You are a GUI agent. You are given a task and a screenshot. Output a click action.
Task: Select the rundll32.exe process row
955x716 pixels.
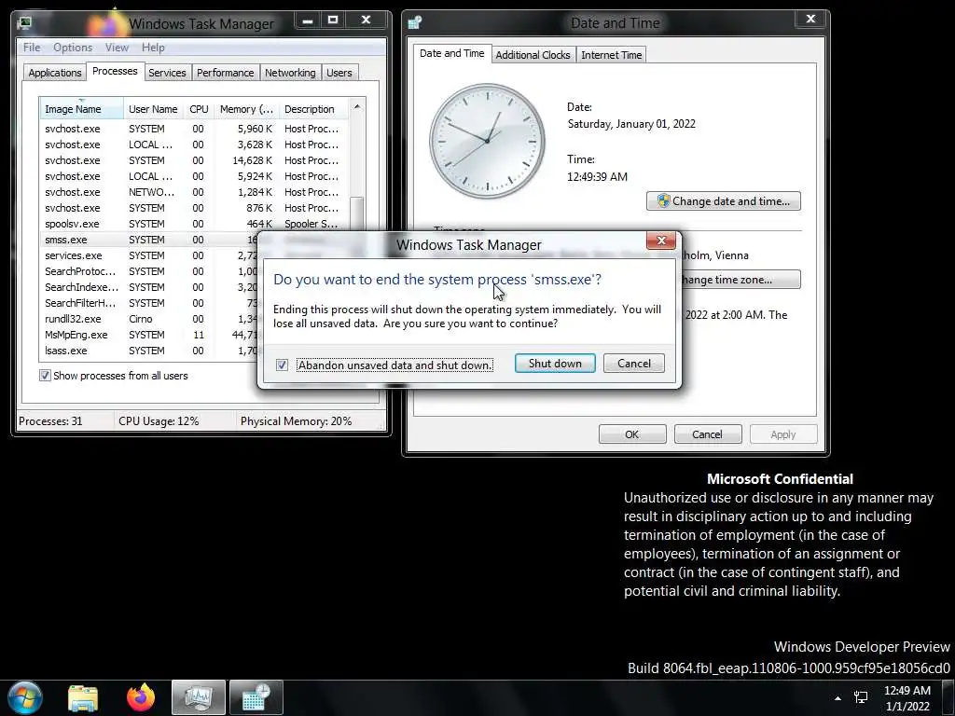click(x=149, y=319)
